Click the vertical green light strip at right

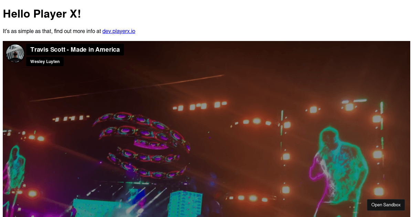tap(382, 124)
